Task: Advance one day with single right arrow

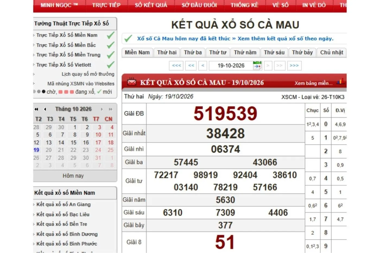Action: coord(268,66)
